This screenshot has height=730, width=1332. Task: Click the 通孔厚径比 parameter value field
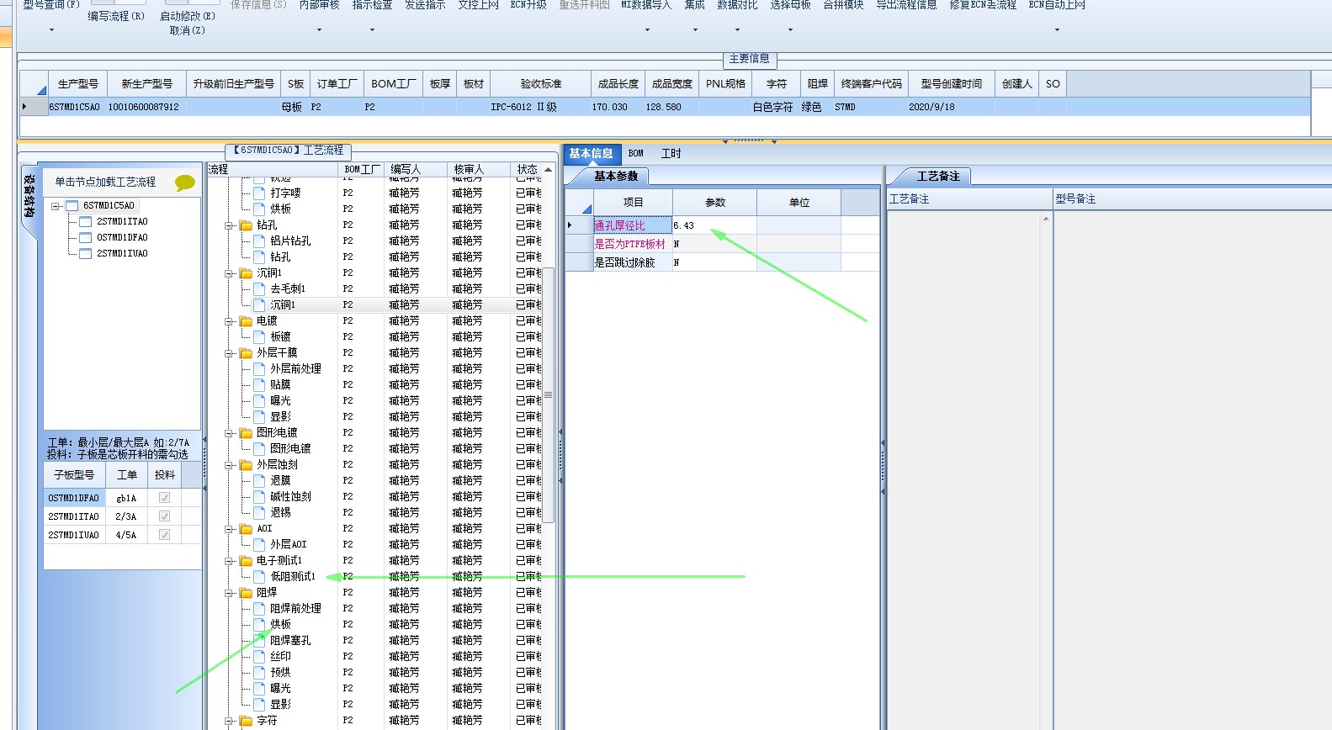(714, 225)
